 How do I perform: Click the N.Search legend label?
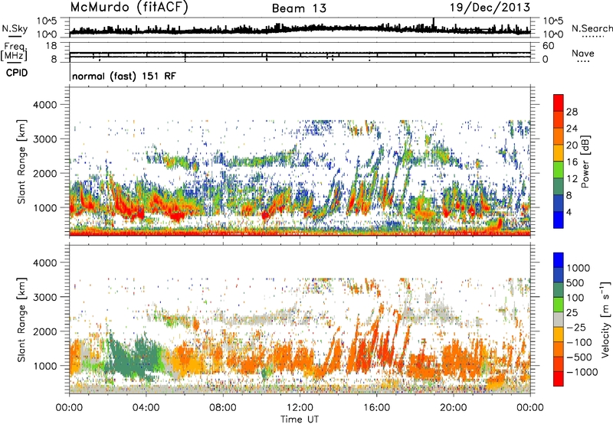click(592, 28)
